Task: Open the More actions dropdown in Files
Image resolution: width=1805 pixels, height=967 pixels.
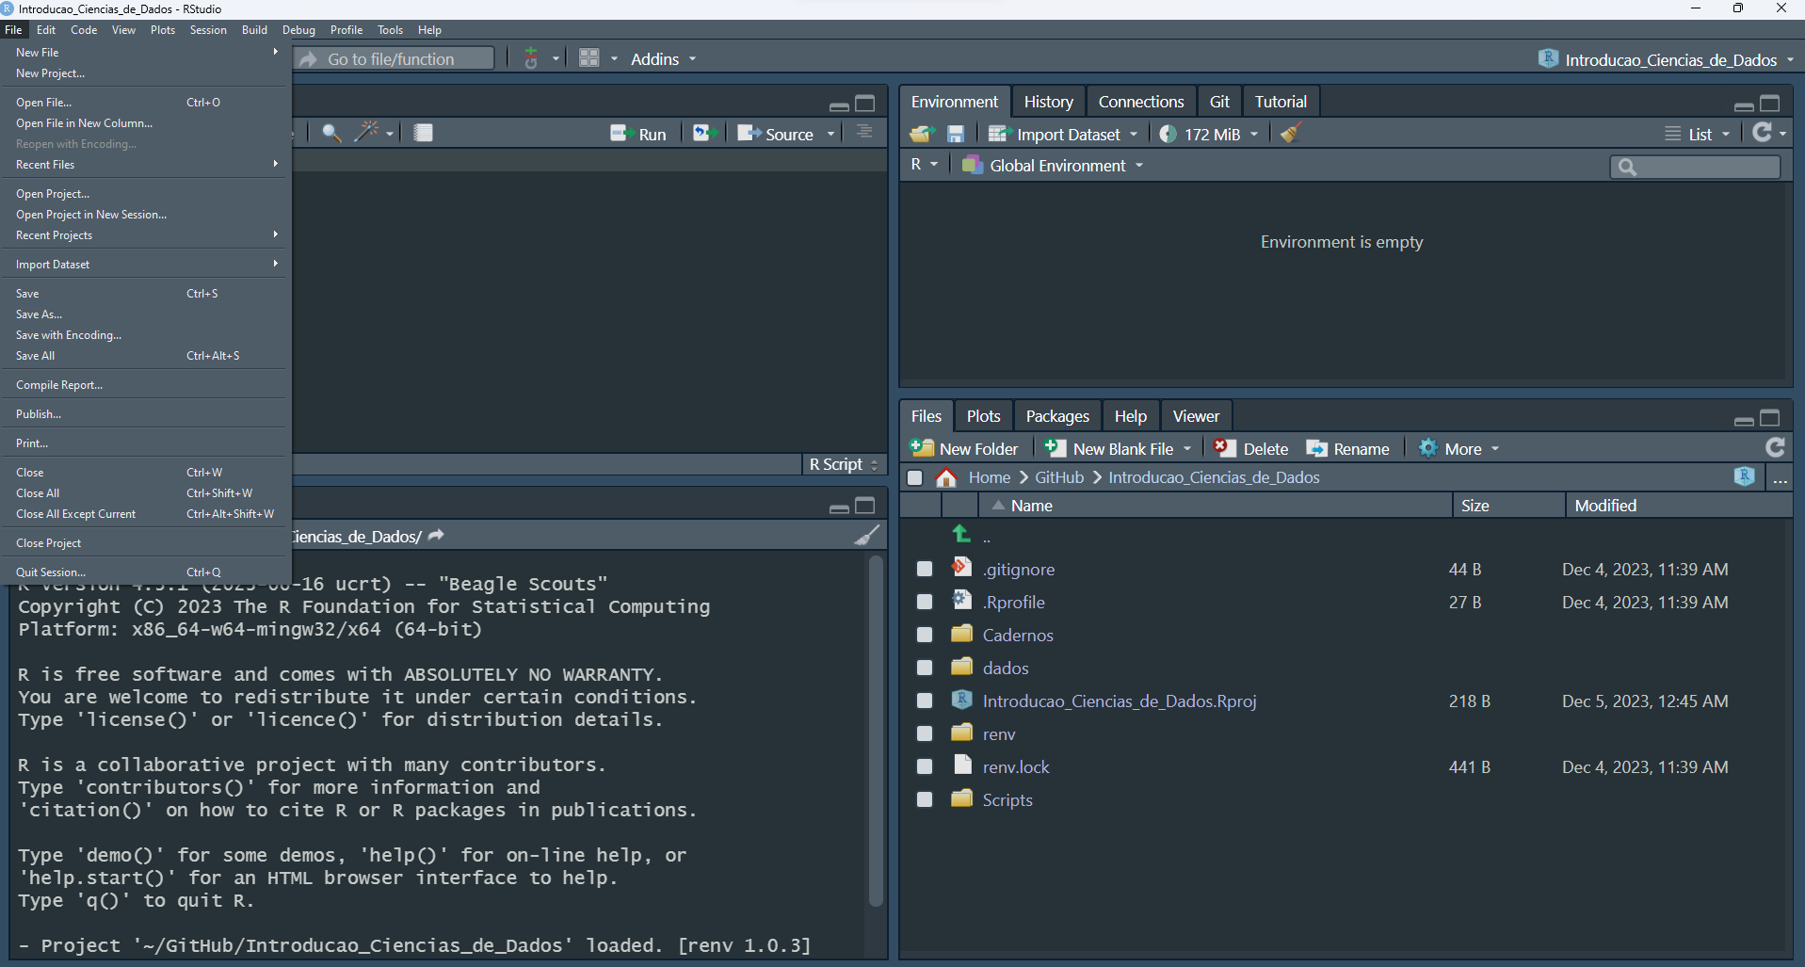Action: [x=1459, y=449]
